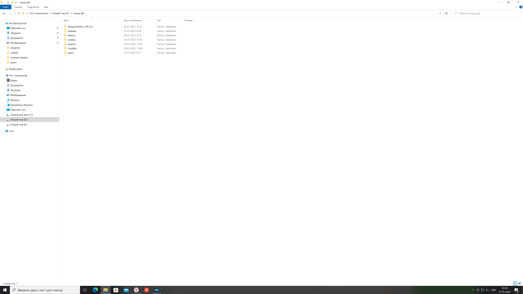Viewport: 523px width, 294px height.
Task: Open the Файл ribbon tab
Action: pos(6,7)
